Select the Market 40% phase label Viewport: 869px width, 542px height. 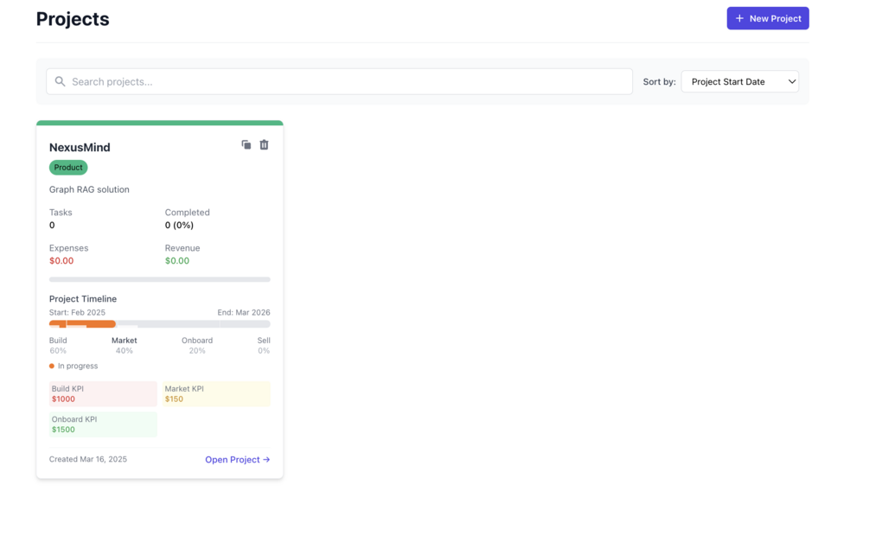125,345
